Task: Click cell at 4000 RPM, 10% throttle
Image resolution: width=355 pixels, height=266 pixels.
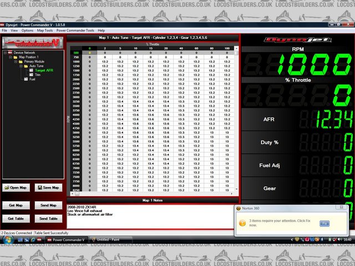Action: (135, 115)
